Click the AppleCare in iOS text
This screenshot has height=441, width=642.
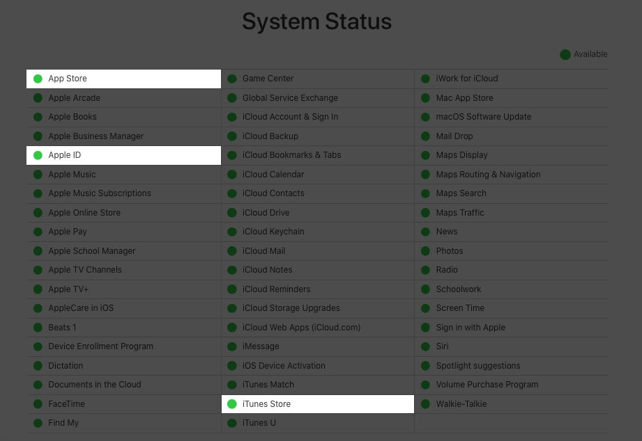pyautogui.click(x=81, y=308)
